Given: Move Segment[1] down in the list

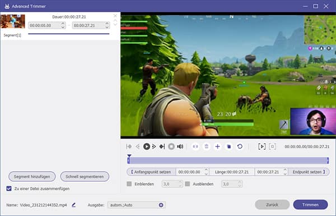Looking at the screenshot, I should [x=115, y=24].
